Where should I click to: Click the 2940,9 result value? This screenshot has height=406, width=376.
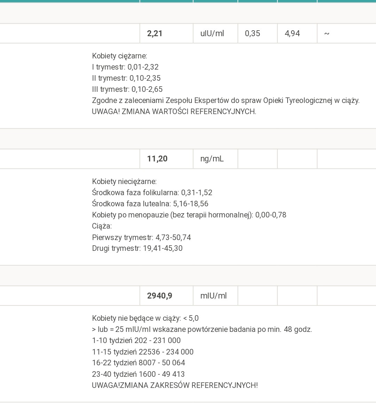point(159,296)
